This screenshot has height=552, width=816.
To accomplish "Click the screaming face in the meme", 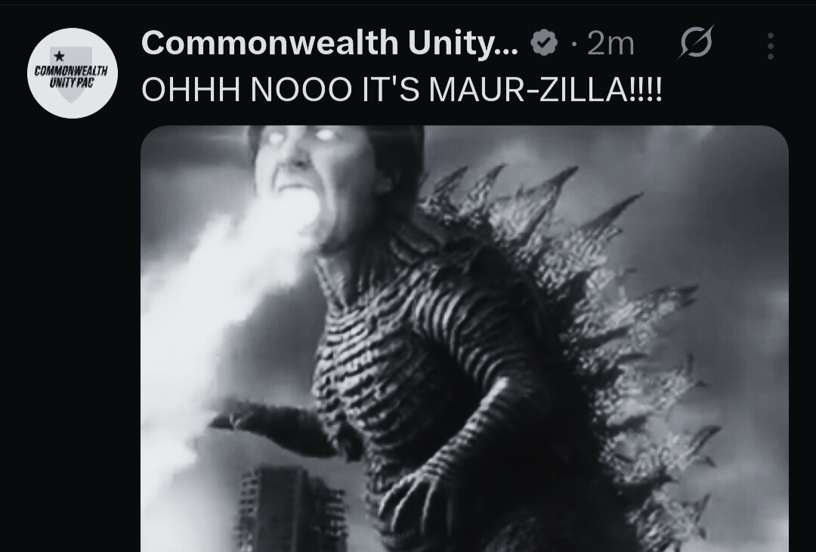I will click(323, 182).
